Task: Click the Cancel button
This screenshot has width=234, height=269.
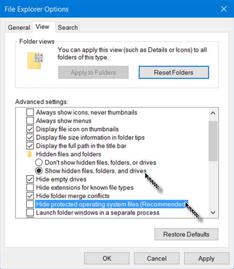Action: [x=156, y=259]
